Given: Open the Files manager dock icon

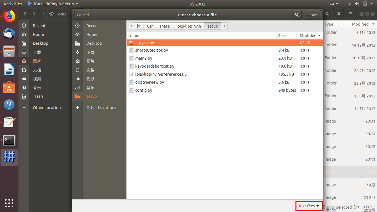Looking at the screenshot, I should [x=9, y=52].
